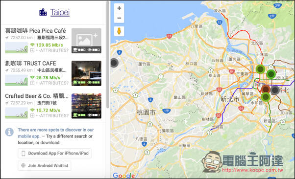295x179 pixels.
Task: Zoom out with the map minus button
Action: click(x=119, y=18)
